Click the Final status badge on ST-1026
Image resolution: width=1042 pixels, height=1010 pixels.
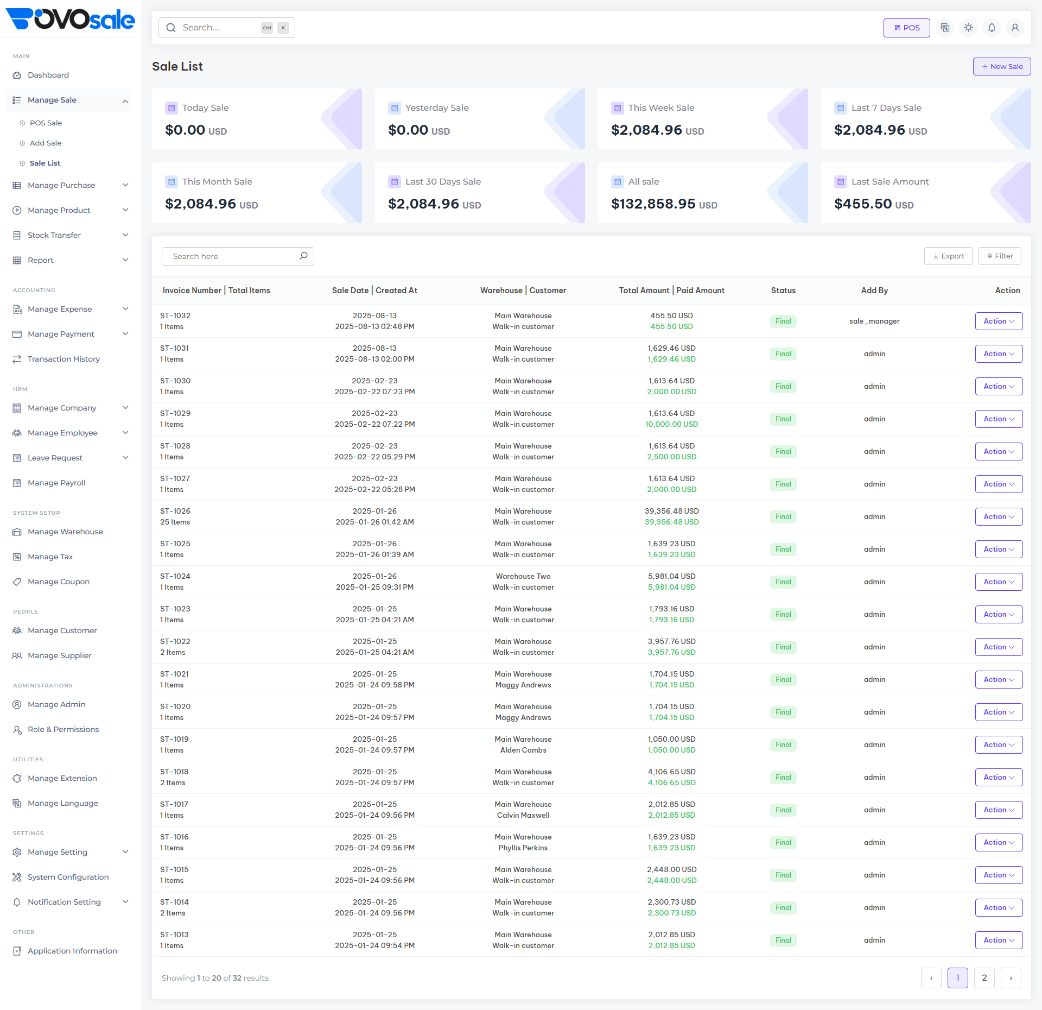click(x=783, y=516)
